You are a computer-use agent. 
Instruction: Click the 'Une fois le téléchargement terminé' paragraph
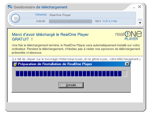pos(76,49)
